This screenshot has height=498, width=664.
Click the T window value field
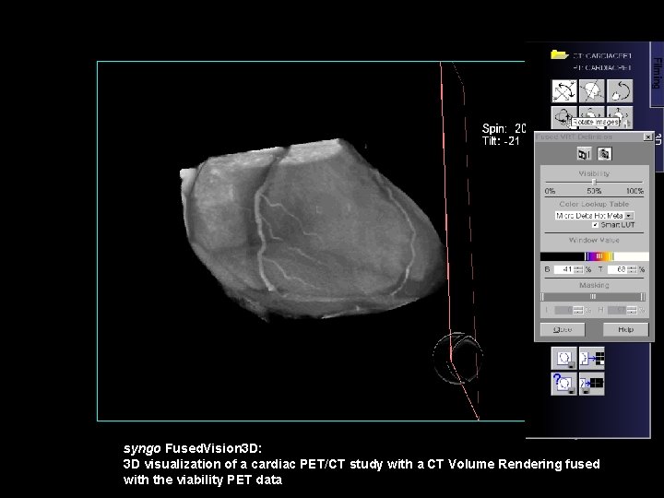tap(617, 269)
